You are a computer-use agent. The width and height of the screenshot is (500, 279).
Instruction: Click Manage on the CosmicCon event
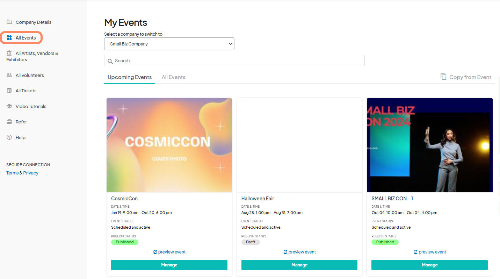[169, 265]
